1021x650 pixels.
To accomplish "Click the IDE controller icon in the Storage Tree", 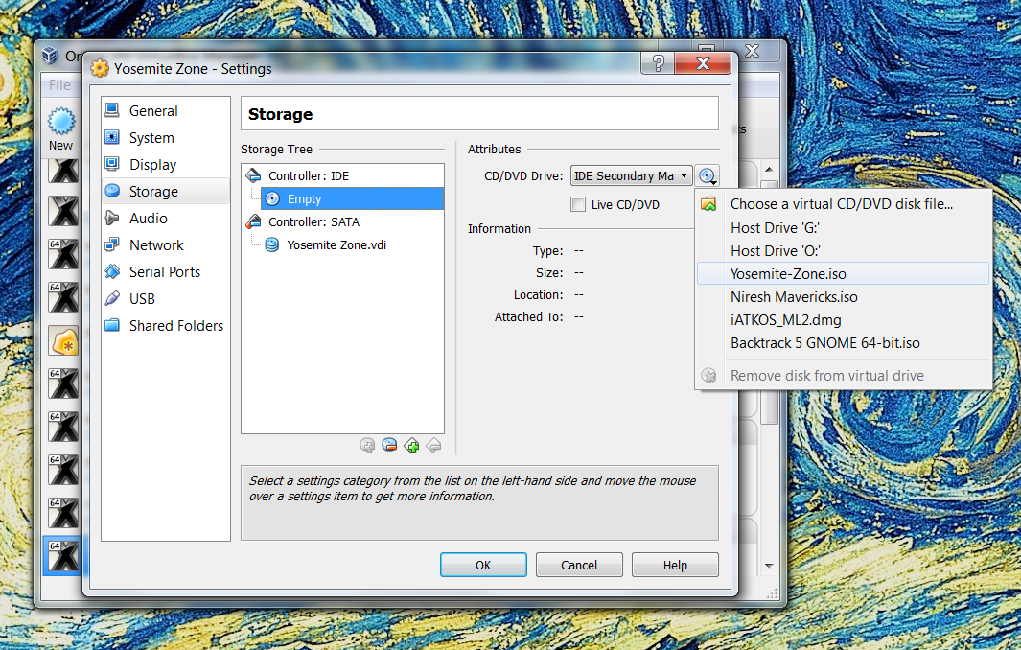I will [x=253, y=175].
